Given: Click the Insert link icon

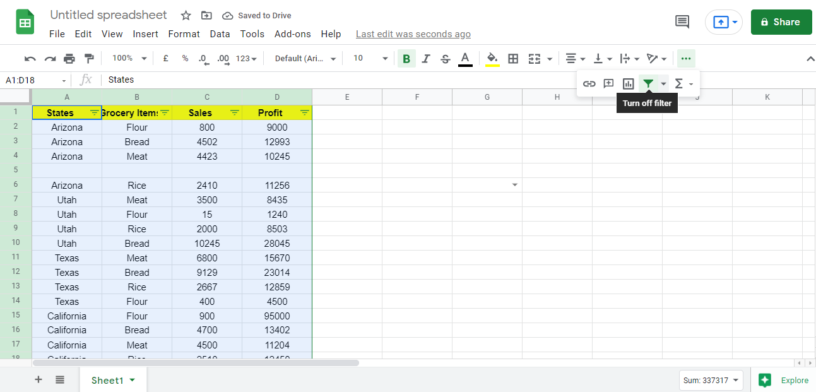Looking at the screenshot, I should click(x=589, y=83).
